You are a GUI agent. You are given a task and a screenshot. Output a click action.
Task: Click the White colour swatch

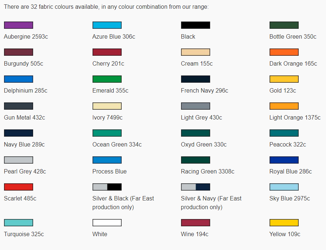tap(107, 223)
